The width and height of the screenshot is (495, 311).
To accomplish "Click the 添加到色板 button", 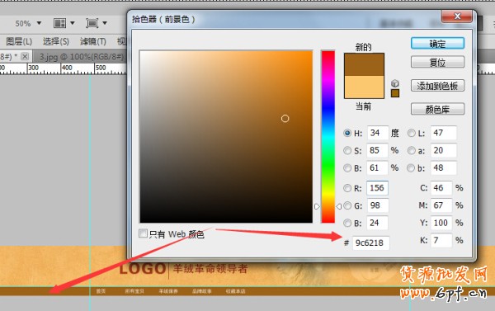I will 437,86.
